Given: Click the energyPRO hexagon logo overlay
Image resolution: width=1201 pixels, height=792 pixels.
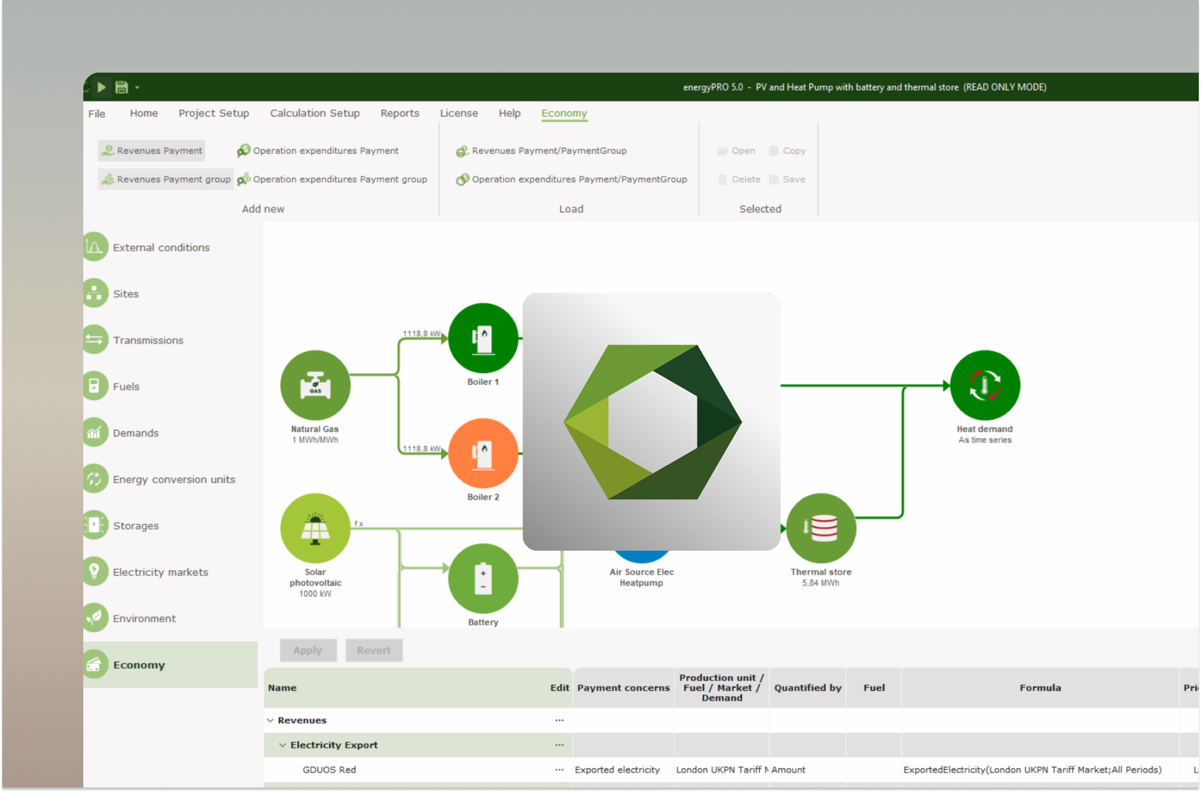Looking at the screenshot, I should pos(652,422).
